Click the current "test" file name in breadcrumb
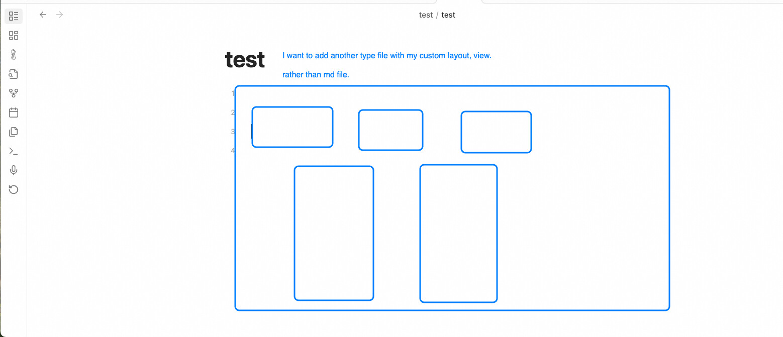 click(448, 15)
